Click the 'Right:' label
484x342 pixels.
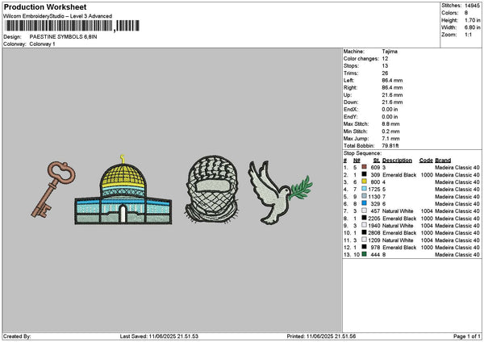coord(350,88)
